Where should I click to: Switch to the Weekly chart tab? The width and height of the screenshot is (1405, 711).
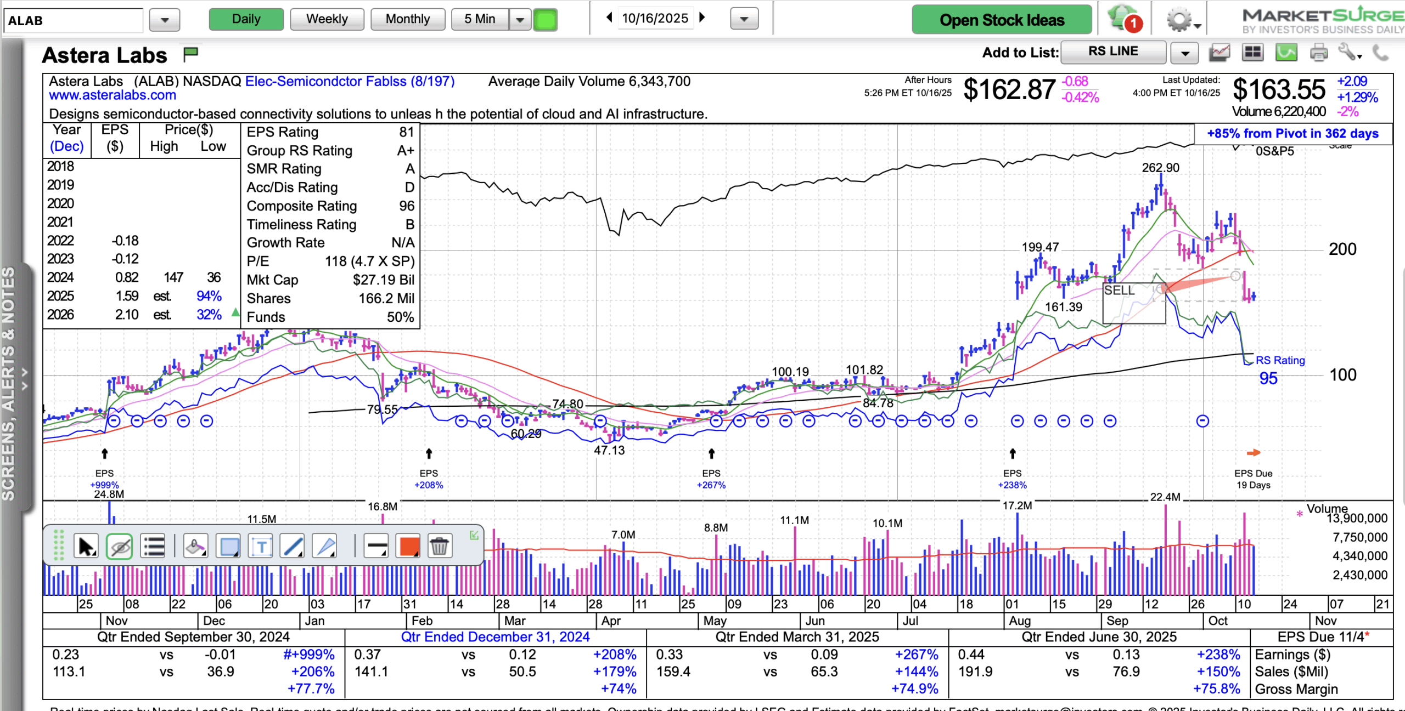(327, 19)
